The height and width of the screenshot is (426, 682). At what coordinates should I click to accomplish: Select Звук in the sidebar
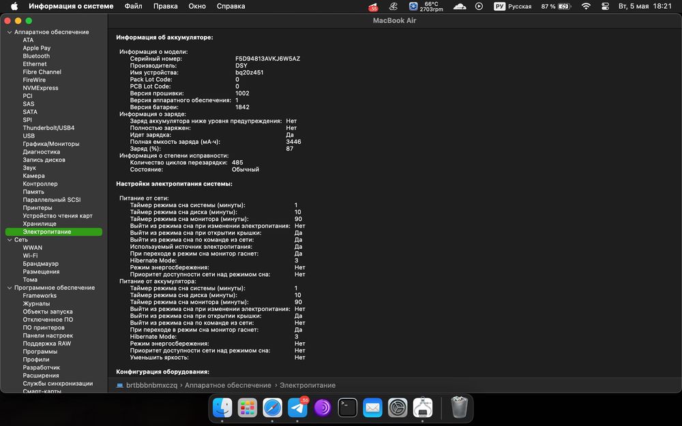point(29,168)
